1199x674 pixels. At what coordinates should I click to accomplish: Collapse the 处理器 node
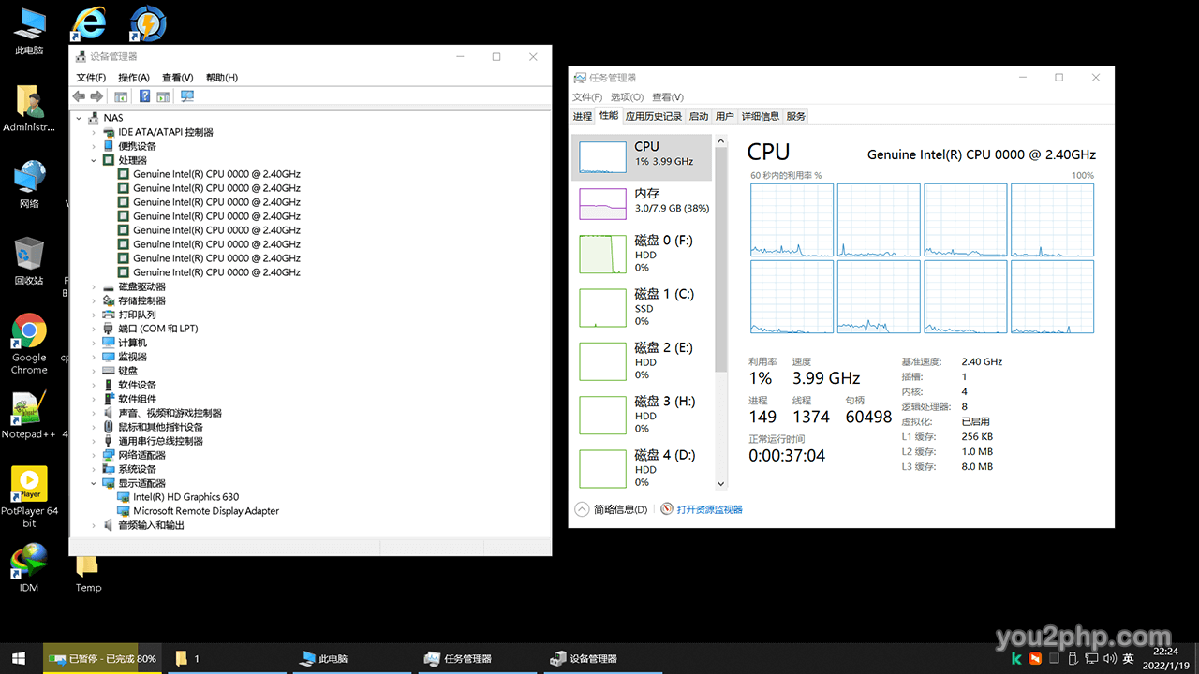[x=94, y=160]
